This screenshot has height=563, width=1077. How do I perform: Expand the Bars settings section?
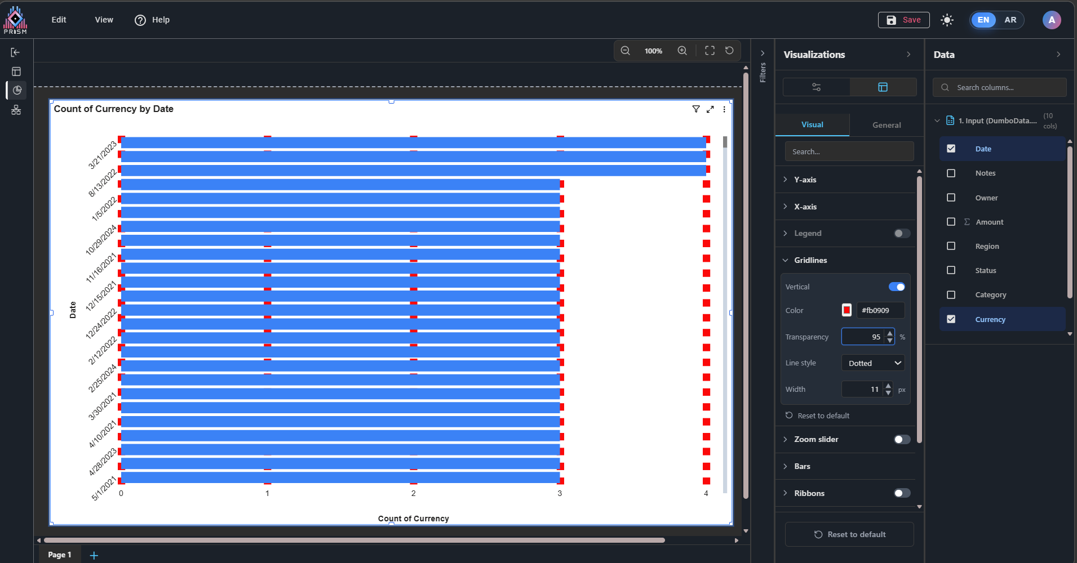pos(802,466)
